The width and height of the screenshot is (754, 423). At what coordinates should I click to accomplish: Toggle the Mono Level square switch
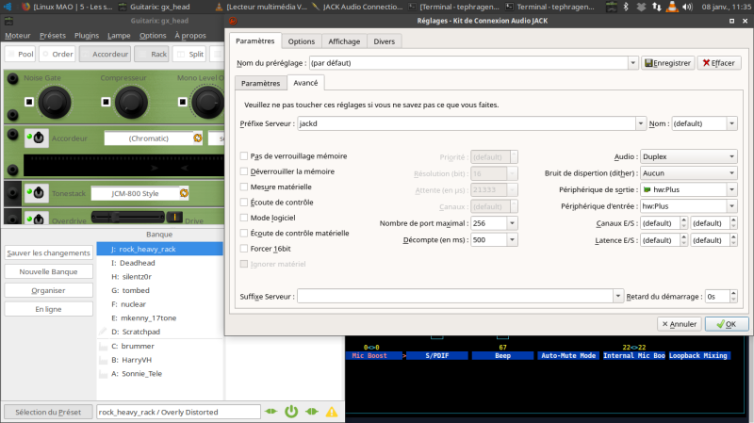[x=182, y=102]
